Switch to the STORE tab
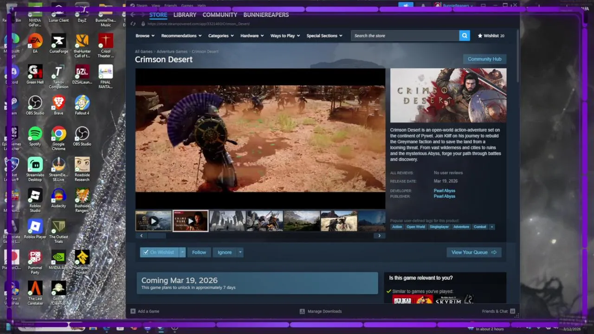594x334 pixels. point(158,15)
